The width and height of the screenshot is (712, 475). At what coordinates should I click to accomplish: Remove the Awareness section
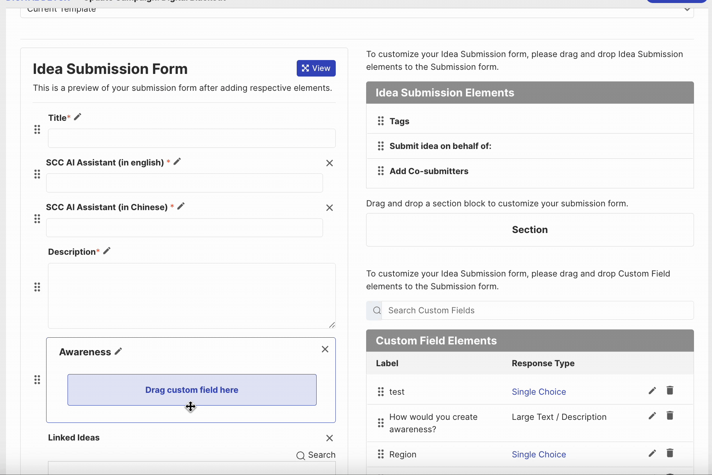pyautogui.click(x=325, y=349)
